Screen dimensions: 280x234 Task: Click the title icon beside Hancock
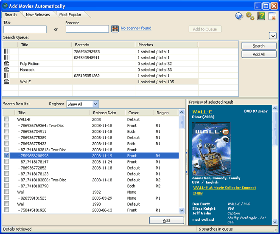click(7, 70)
